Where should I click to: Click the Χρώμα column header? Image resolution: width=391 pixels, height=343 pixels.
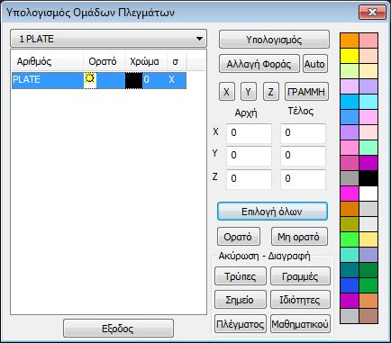click(x=146, y=61)
